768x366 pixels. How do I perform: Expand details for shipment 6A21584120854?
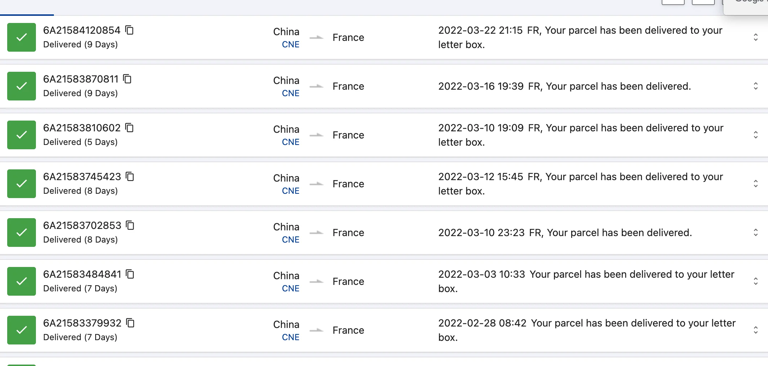[755, 37]
